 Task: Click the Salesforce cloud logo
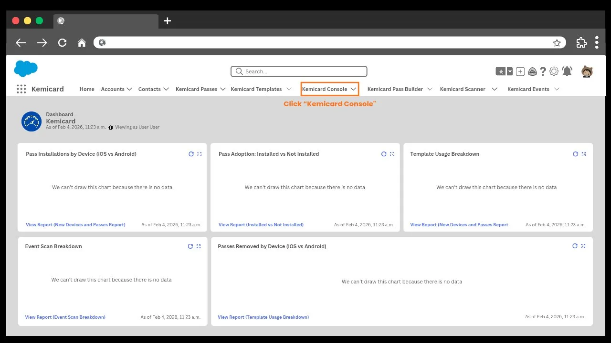click(x=26, y=69)
